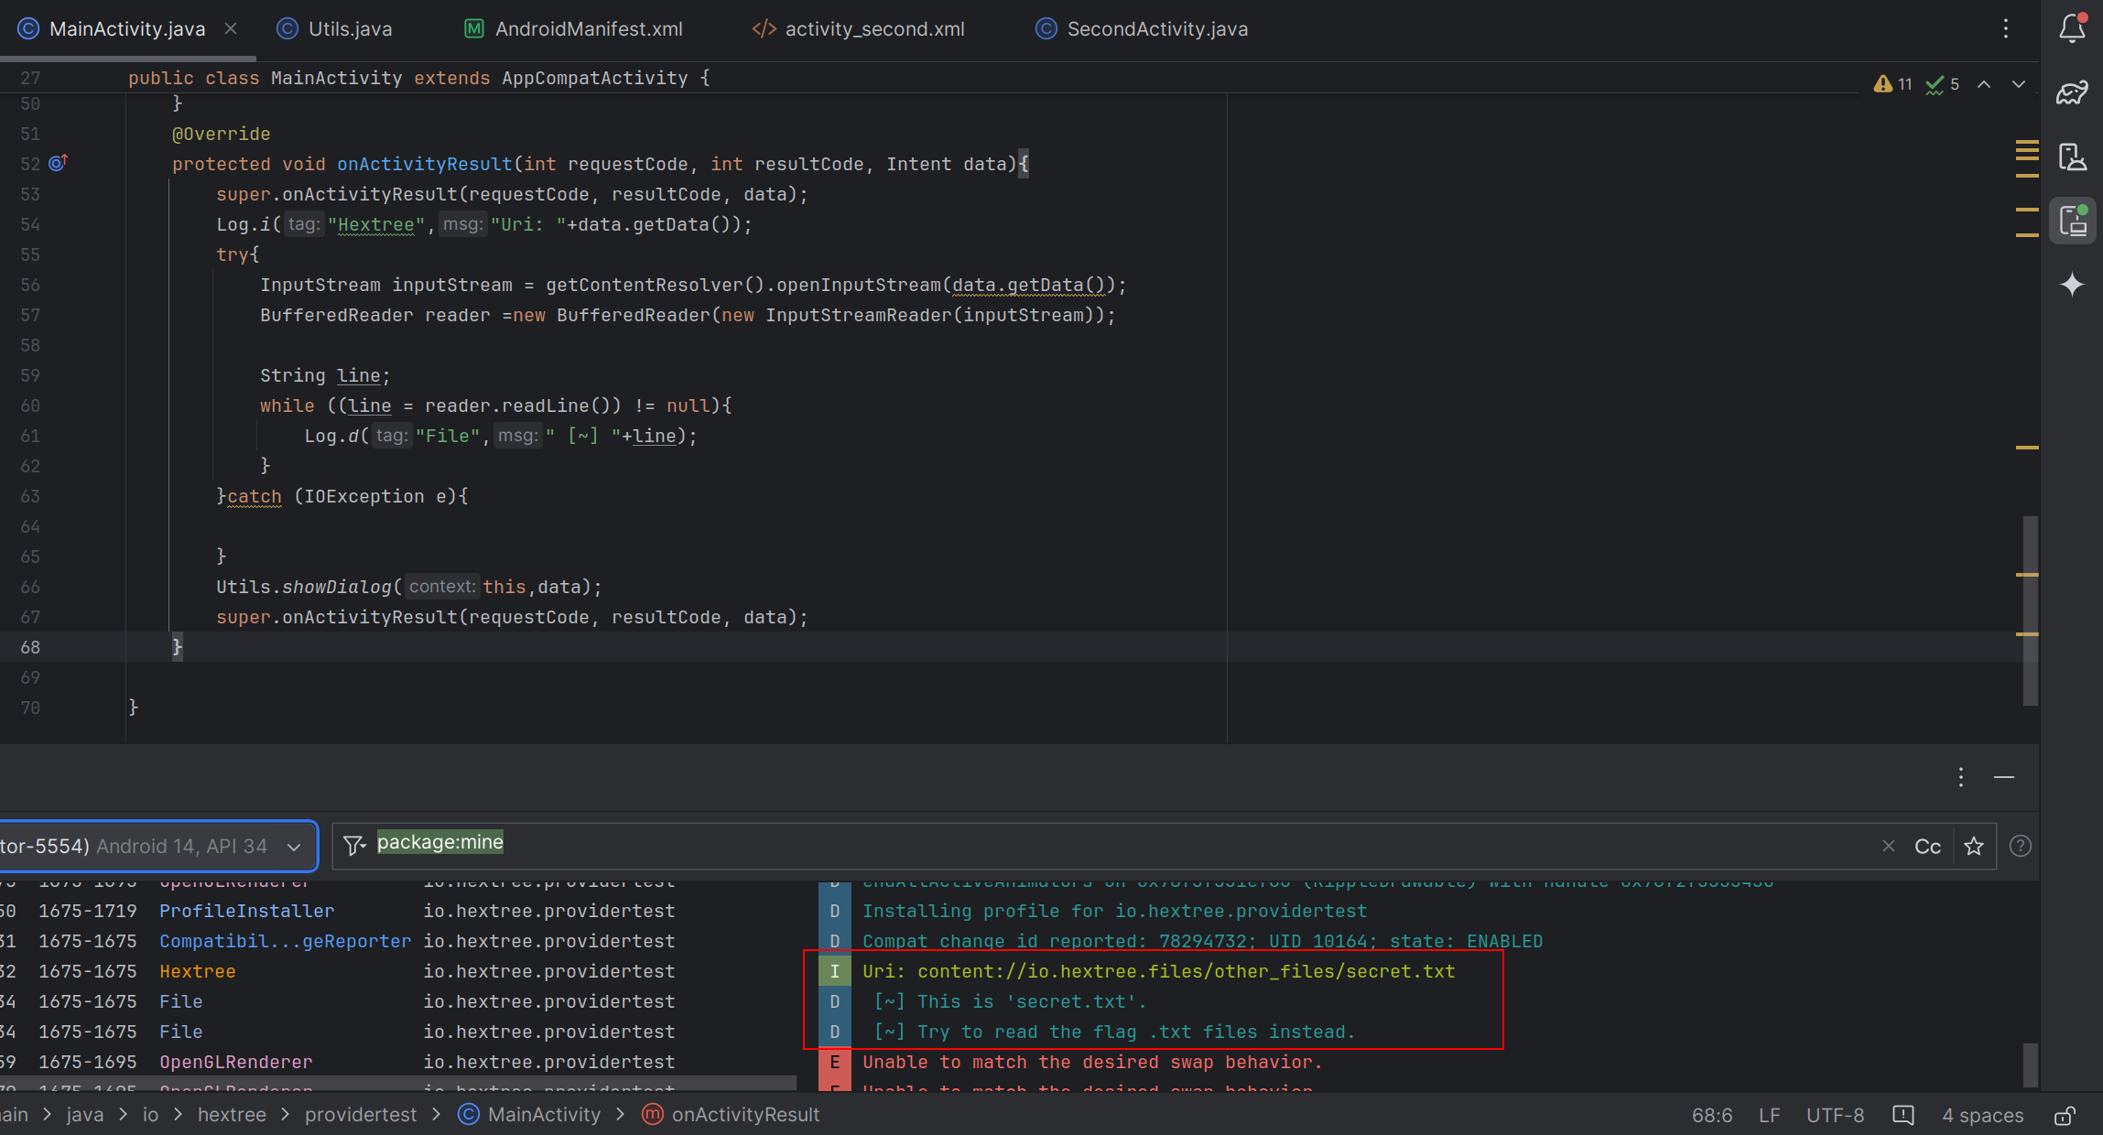Select the "Try to read the flag" log line
Viewport: 2103px width, 1135px height.
coord(1114,1032)
